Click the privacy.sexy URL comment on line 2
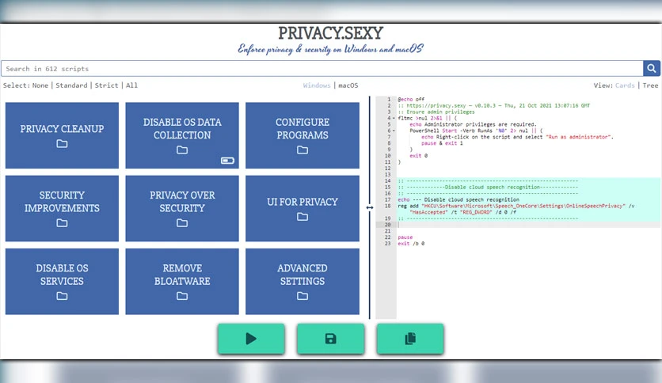Image resolution: width=662 pixels, height=383 pixels. (x=494, y=105)
